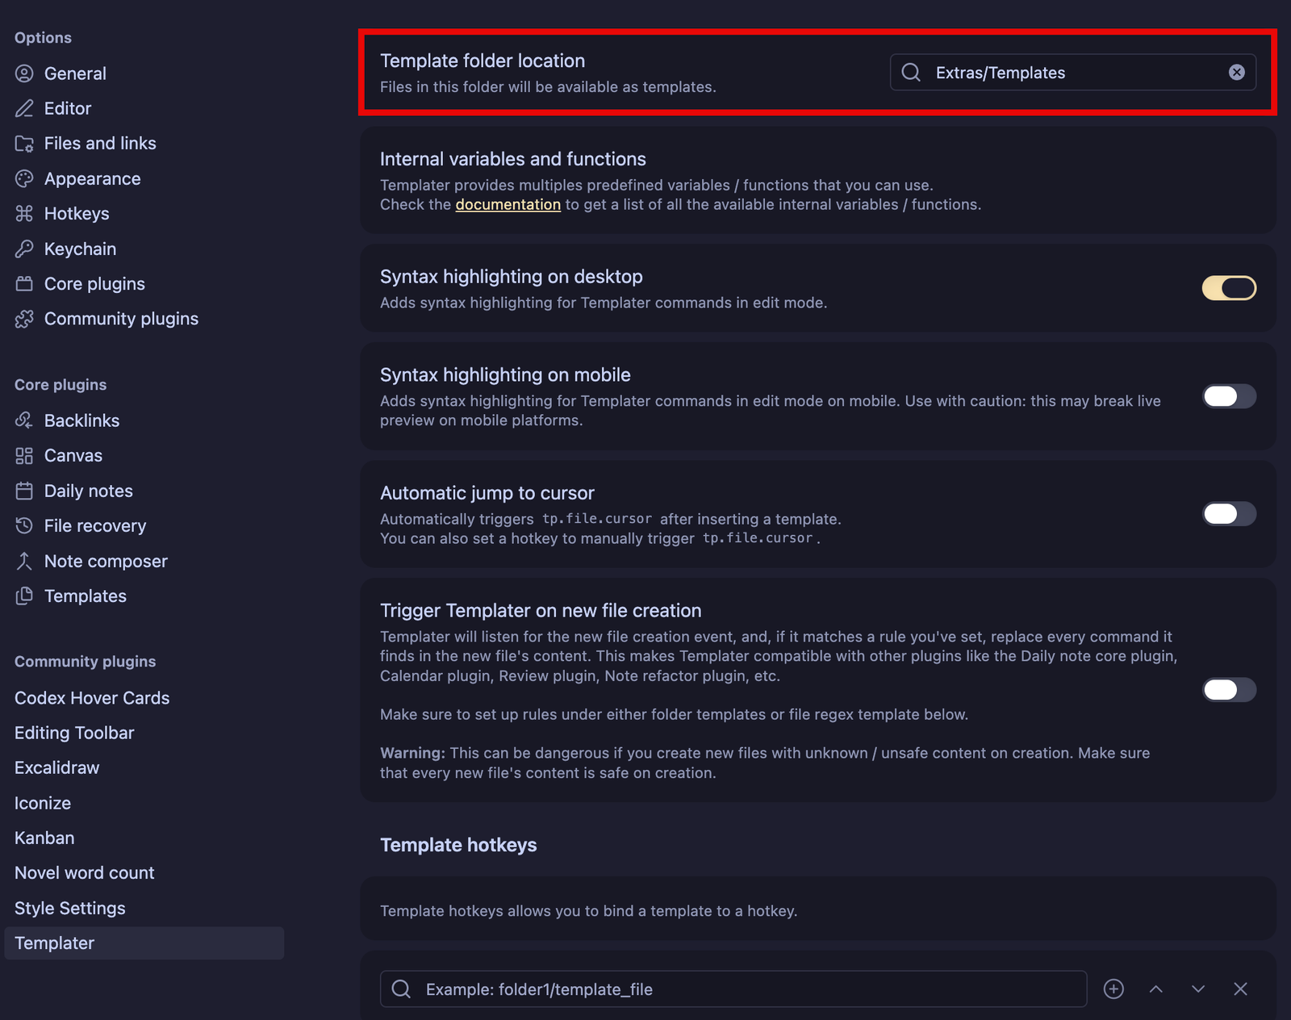
Task: Enable syntax highlighting on mobile
Action: click(1228, 396)
